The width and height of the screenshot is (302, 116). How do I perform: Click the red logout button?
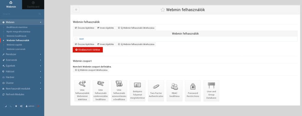click(x=38, y=106)
